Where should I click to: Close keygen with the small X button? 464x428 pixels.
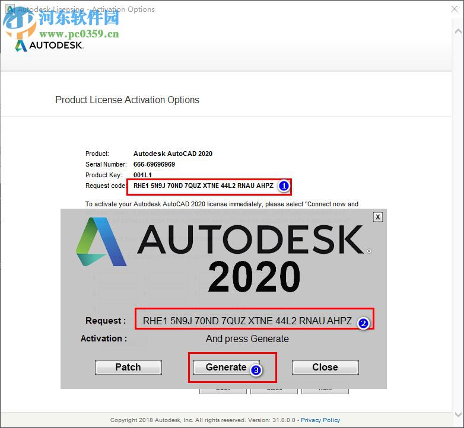tap(378, 217)
